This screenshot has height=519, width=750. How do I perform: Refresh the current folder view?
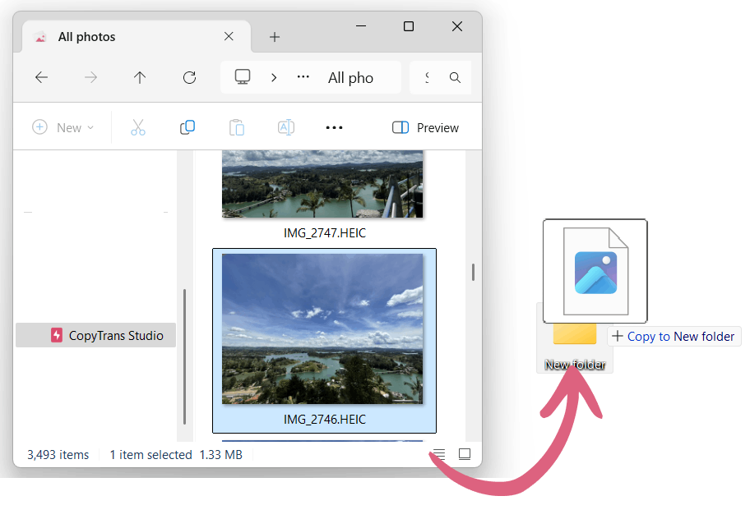pos(189,77)
